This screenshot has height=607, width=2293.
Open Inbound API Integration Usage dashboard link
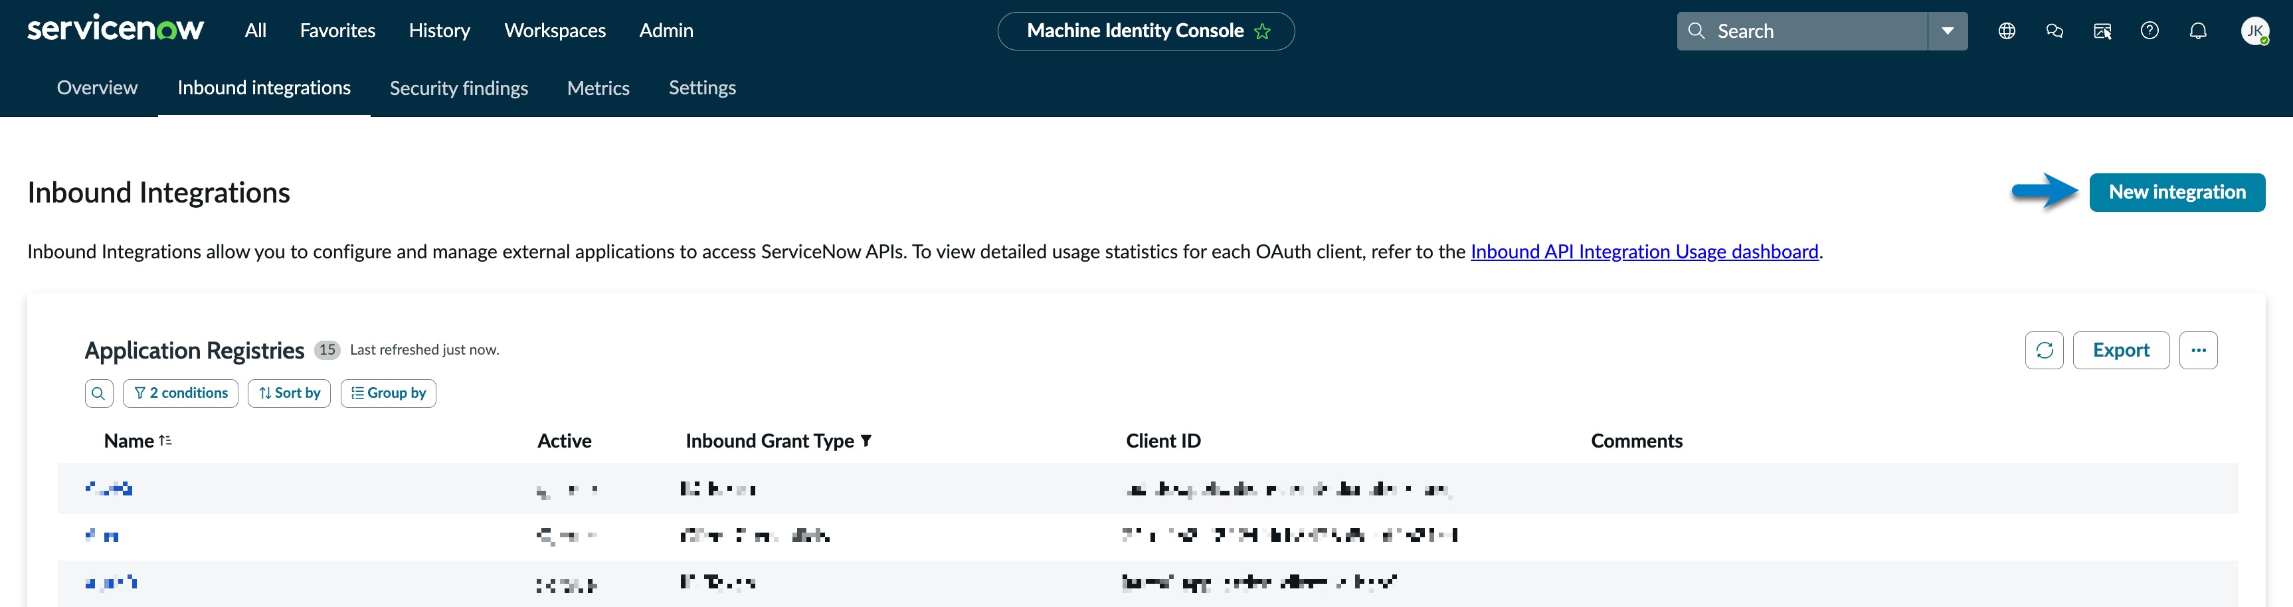(x=1644, y=252)
